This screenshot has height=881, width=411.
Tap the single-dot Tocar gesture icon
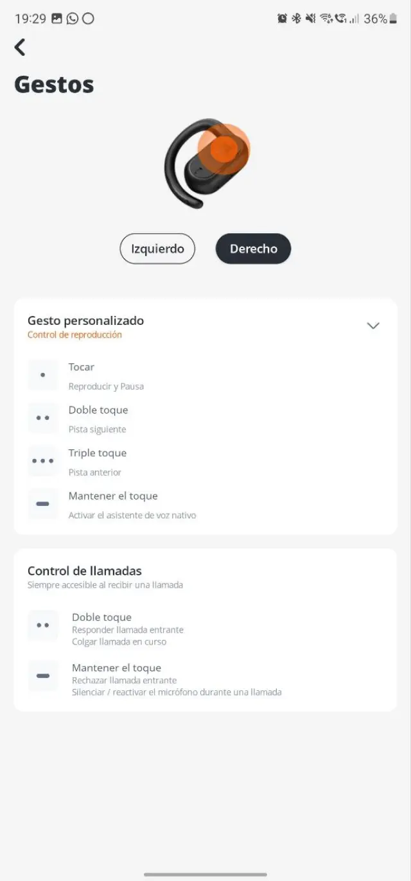pos(43,375)
